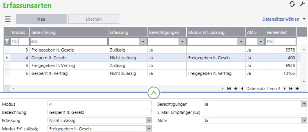The height and width of the screenshot is (132, 308).
Task: Collapse the detail panel with green chevron
Action: [154, 93]
